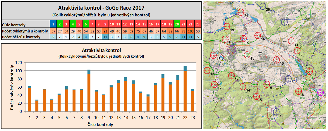This screenshot has width=328, height=131.
Task: Click the table title 'Atraktivita kontrol - GoGo Race 2017'
Action: click(x=101, y=8)
